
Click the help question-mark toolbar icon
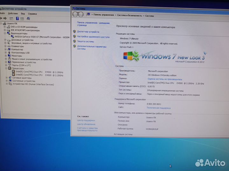pyautogui.click(x=17, y=18)
